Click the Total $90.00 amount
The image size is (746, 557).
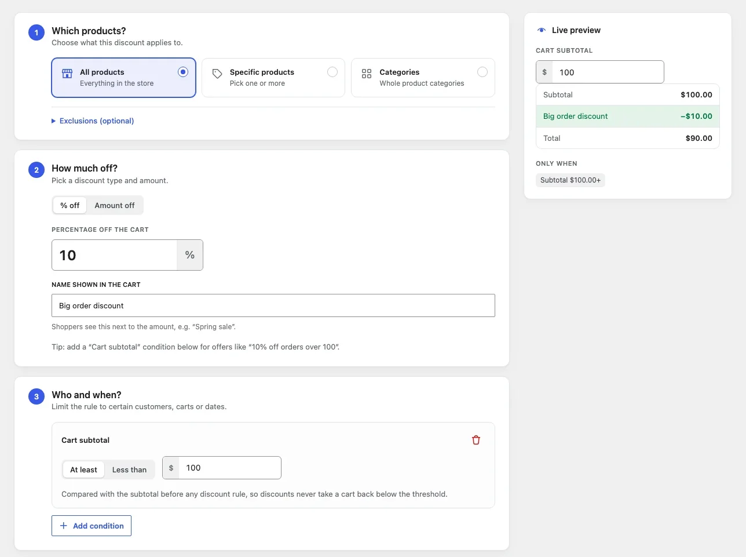click(699, 138)
